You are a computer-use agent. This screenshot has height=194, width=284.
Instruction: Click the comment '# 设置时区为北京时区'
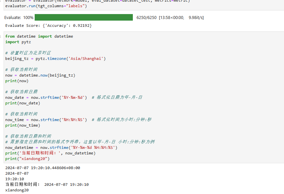tap(28, 53)
